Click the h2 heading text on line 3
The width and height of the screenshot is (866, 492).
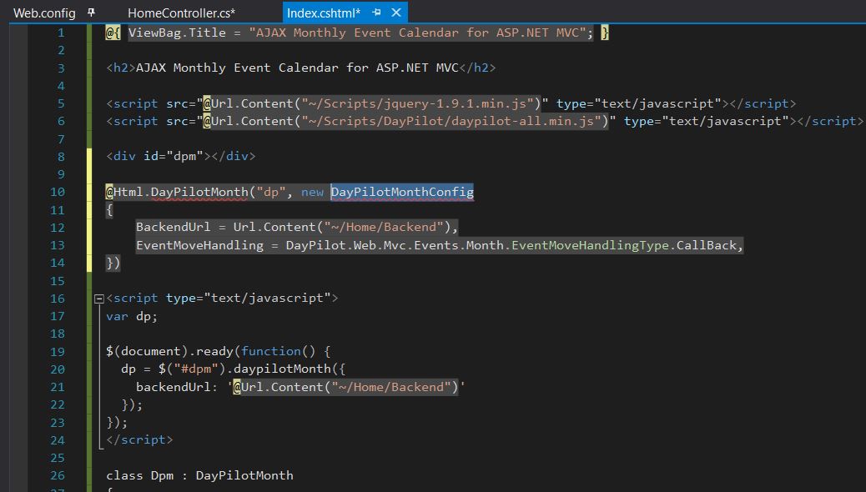tap(297, 68)
